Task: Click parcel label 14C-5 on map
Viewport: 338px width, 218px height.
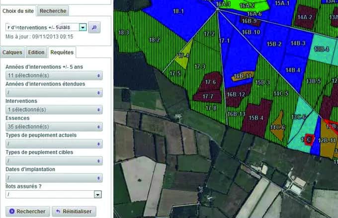Action: 281,94
